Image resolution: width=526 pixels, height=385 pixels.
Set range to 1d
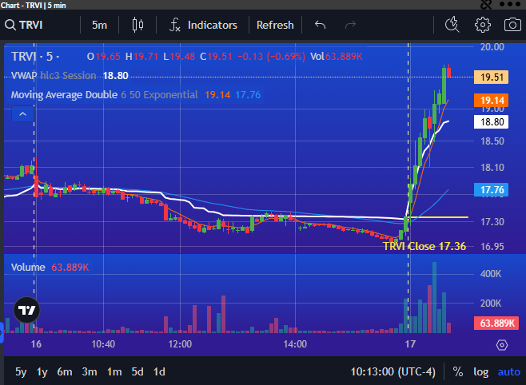point(159,372)
